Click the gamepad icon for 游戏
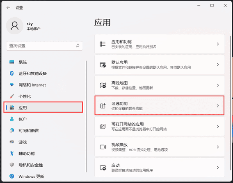This screenshot has height=183, width=233. tap(12, 142)
